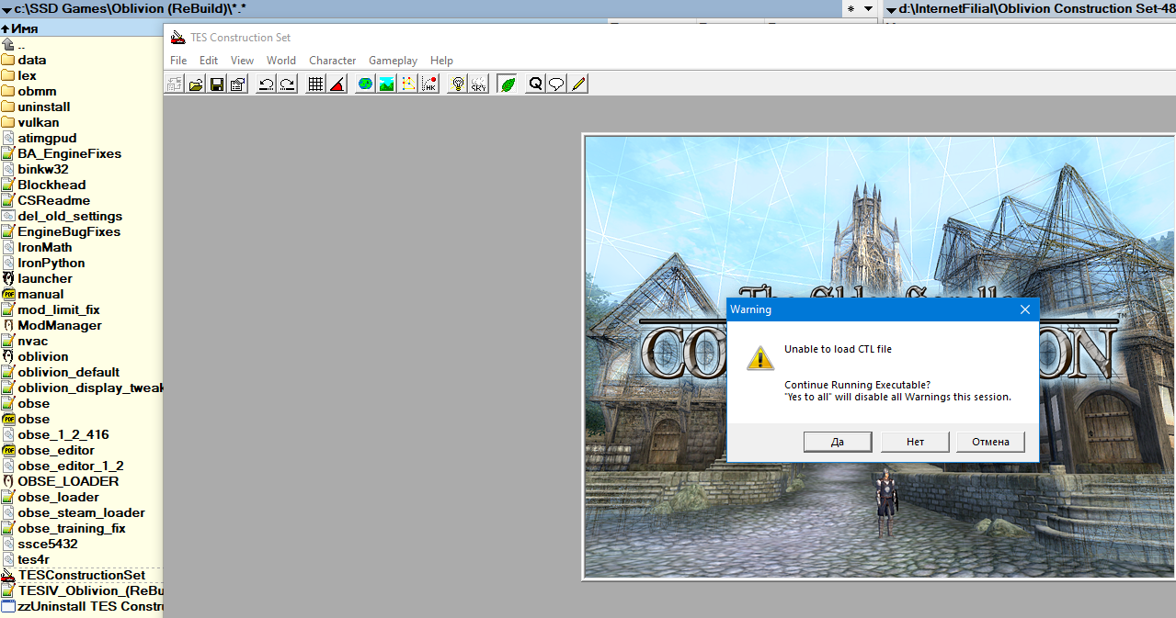Select the BA_EngineFixes file
The height and width of the screenshot is (618, 1176).
pos(69,153)
